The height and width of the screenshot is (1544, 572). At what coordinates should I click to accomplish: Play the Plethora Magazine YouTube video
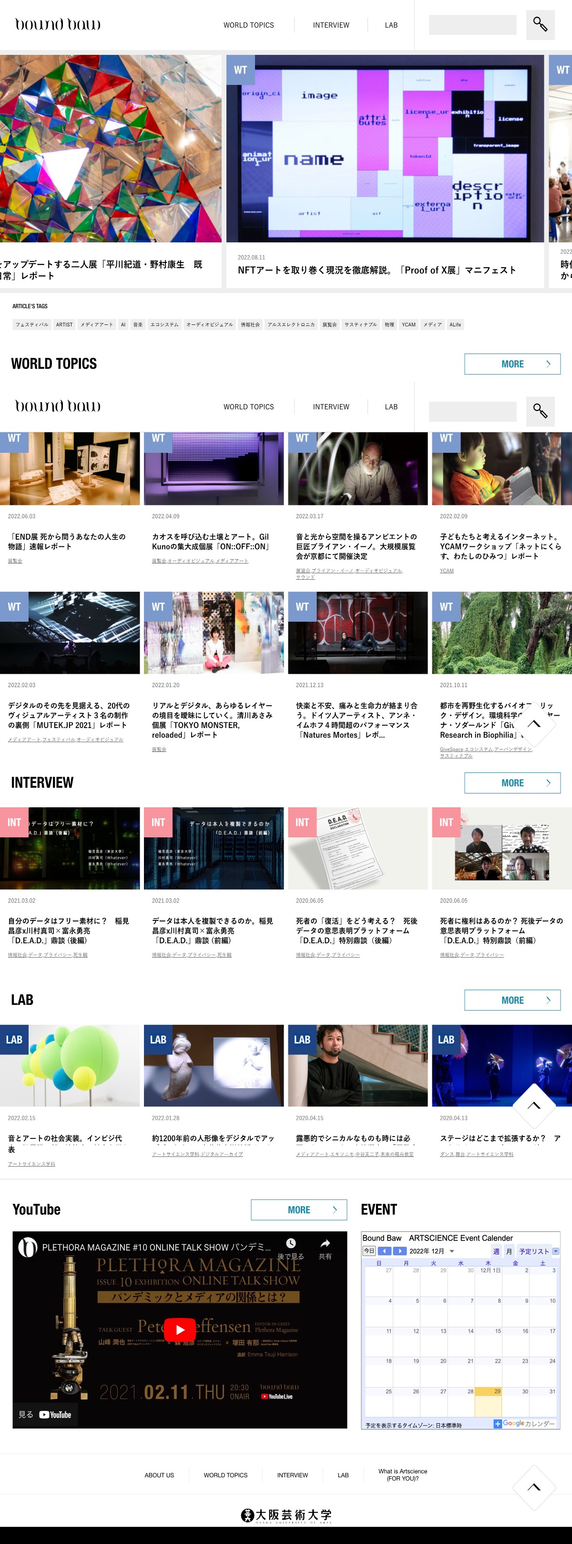[180, 1330]
